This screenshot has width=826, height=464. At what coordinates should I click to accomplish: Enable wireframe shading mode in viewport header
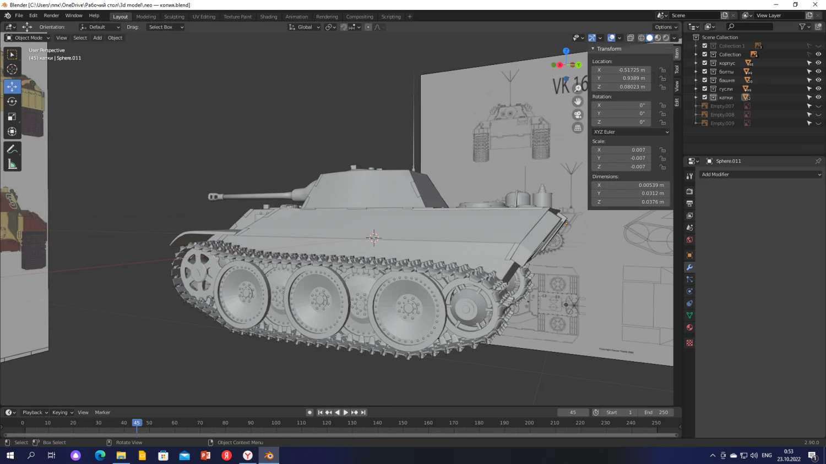(x=641, y=37)
